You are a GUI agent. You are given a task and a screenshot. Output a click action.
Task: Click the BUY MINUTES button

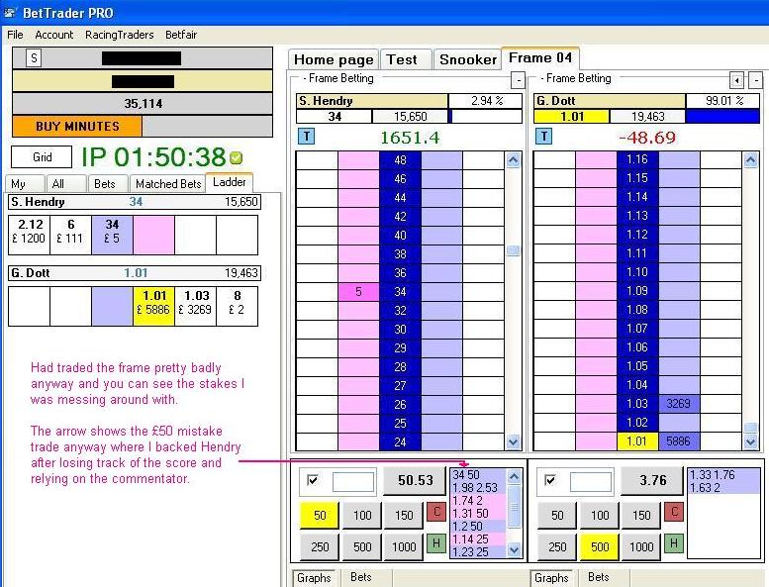77,126
